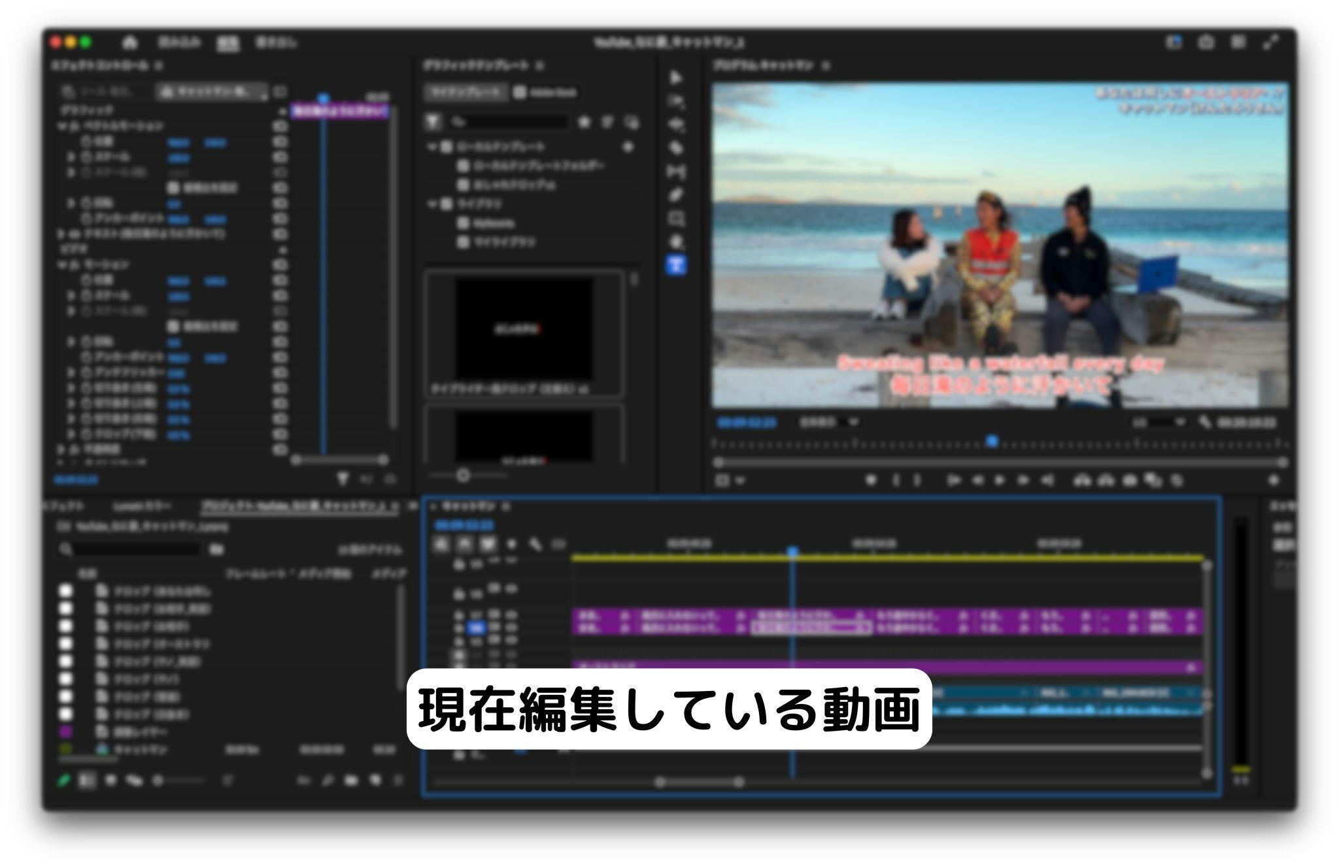Select the Slip tool

[x=676, y=172]
